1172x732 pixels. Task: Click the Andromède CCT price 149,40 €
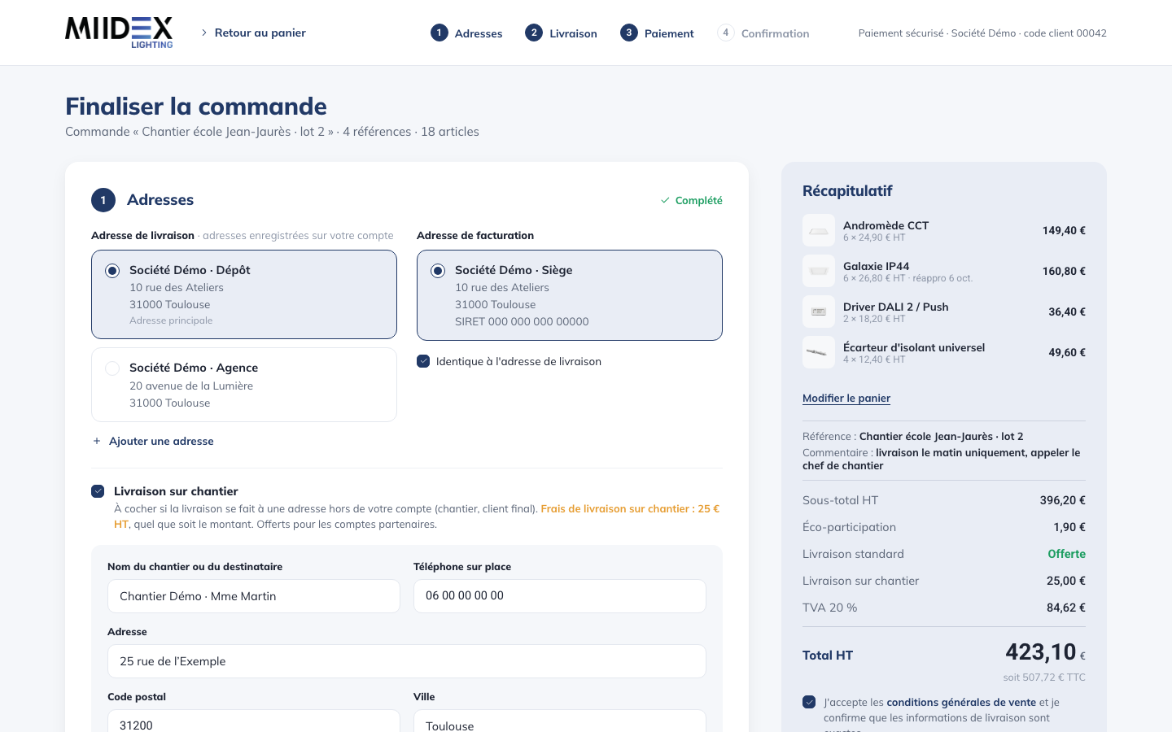pyautogui.click(x=1064, y=230)
